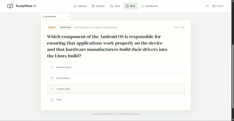Click the StudyMate AI brand name
The image size is (234, 121).
tap(26, 6)
